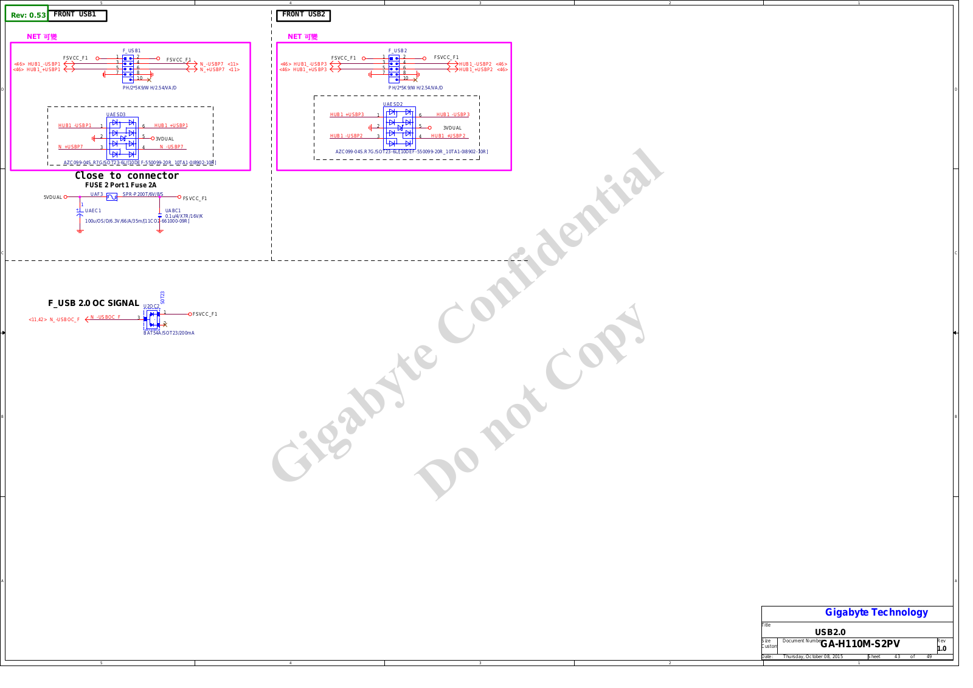Viewport: 973px width, 688px height.
Task: Click the N_+USBP7 <11> net label
Action: tap(220, 69)
